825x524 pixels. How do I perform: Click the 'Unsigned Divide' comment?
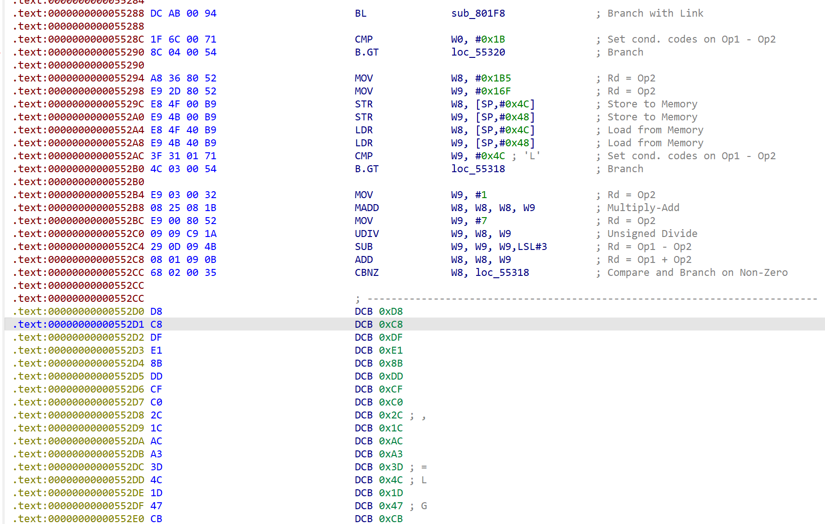tap(652, 234)
